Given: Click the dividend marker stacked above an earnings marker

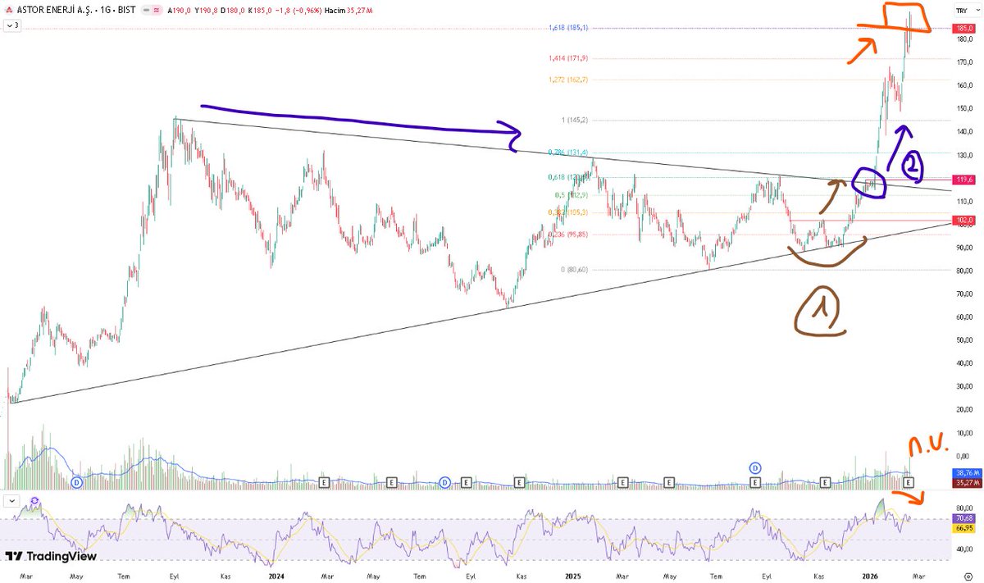Looking at the screenshot, I should coord(754,467).
